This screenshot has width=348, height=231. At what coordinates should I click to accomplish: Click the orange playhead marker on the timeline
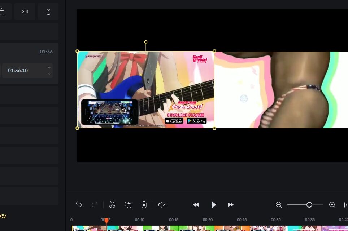click(x=106, y=221)
